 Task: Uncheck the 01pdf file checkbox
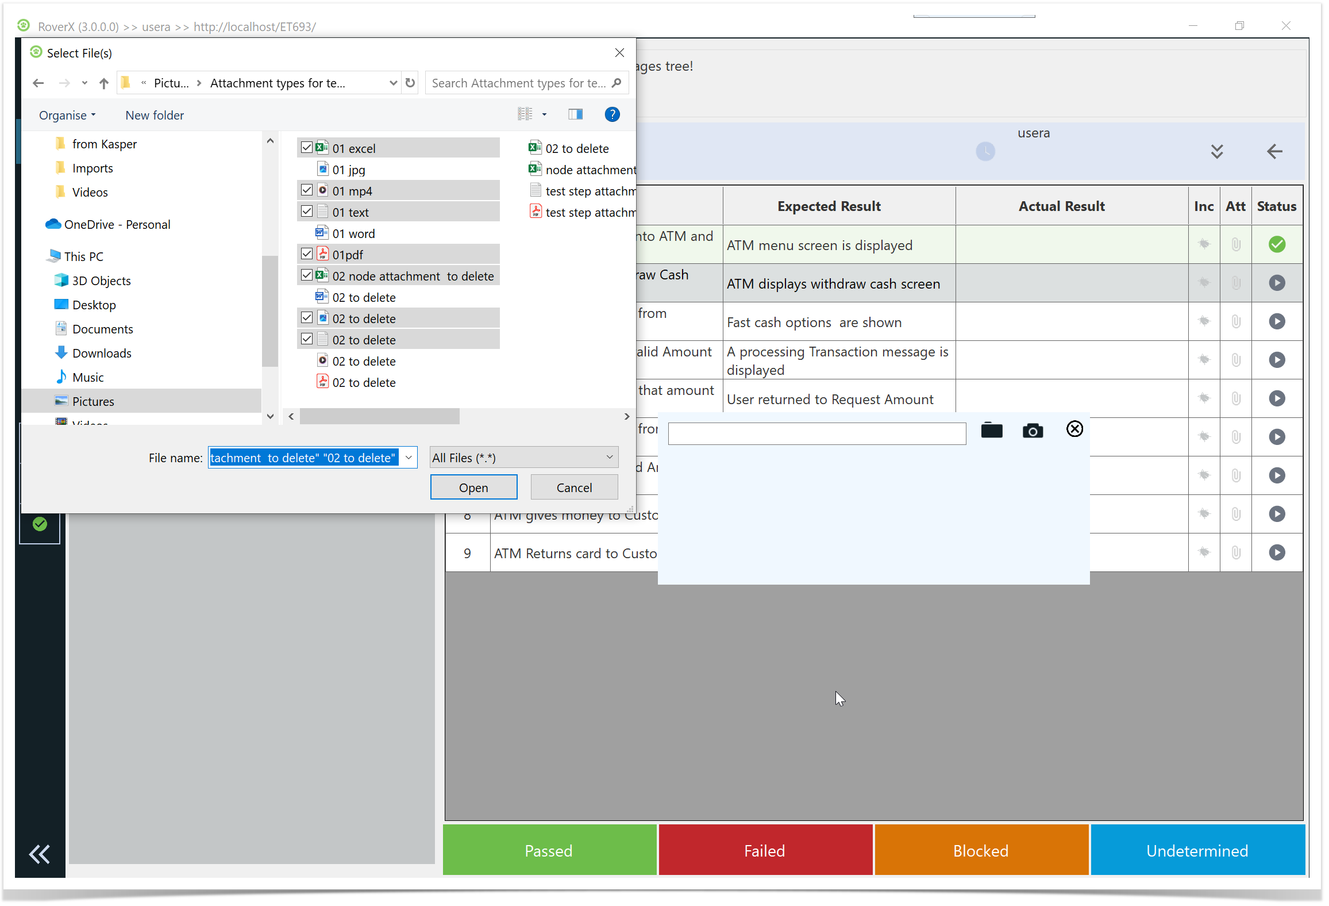tap(307, 254)
